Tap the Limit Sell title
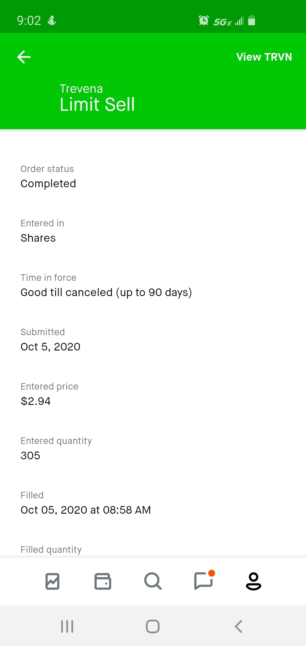Image resolution: width=306 pixels, height=646 pixels. [97, 104]
